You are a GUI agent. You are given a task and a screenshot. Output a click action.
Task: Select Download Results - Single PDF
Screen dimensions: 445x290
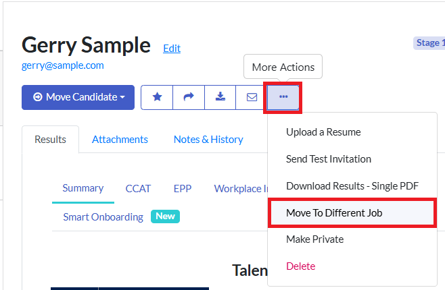[351, 186]
